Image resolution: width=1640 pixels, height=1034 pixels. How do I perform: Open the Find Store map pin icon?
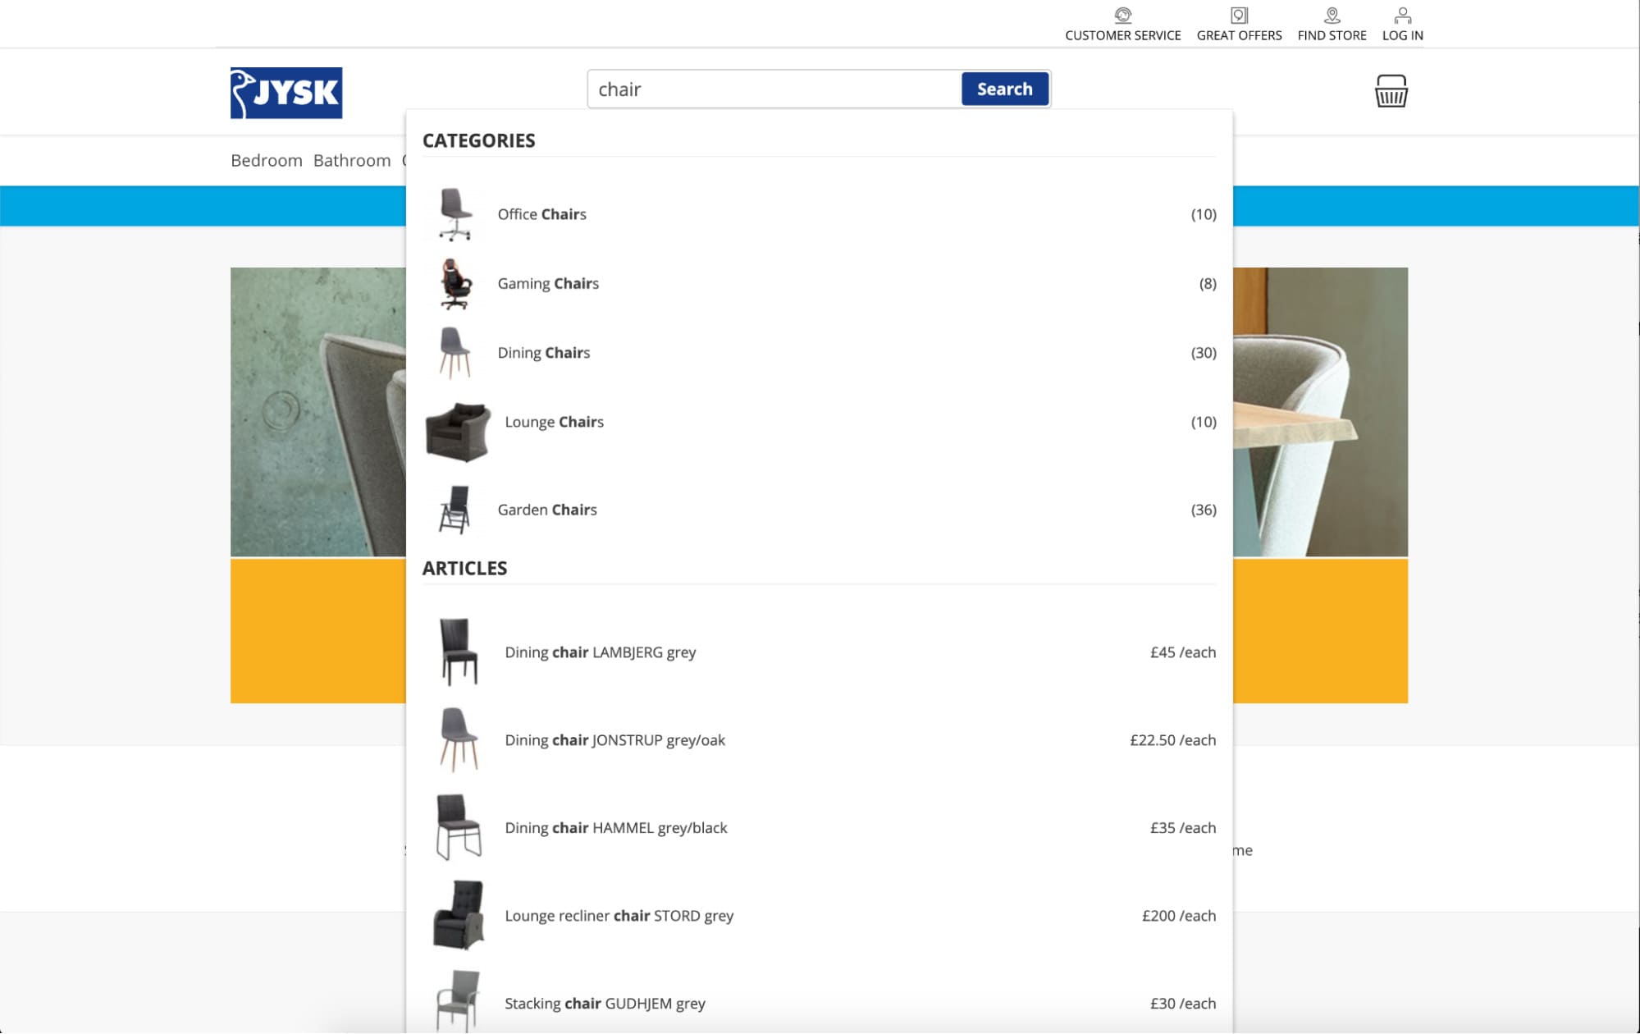pos(1332,15)
